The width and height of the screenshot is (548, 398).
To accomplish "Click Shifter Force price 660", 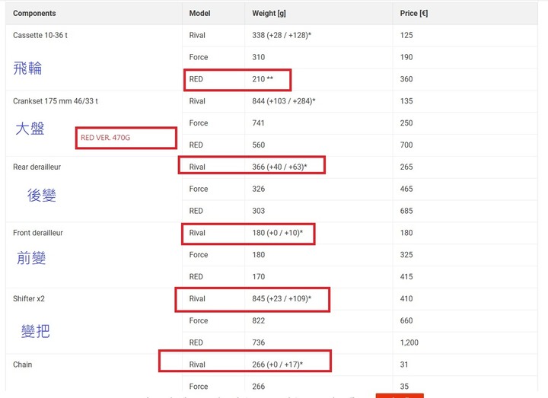I will tap(406, 321).
